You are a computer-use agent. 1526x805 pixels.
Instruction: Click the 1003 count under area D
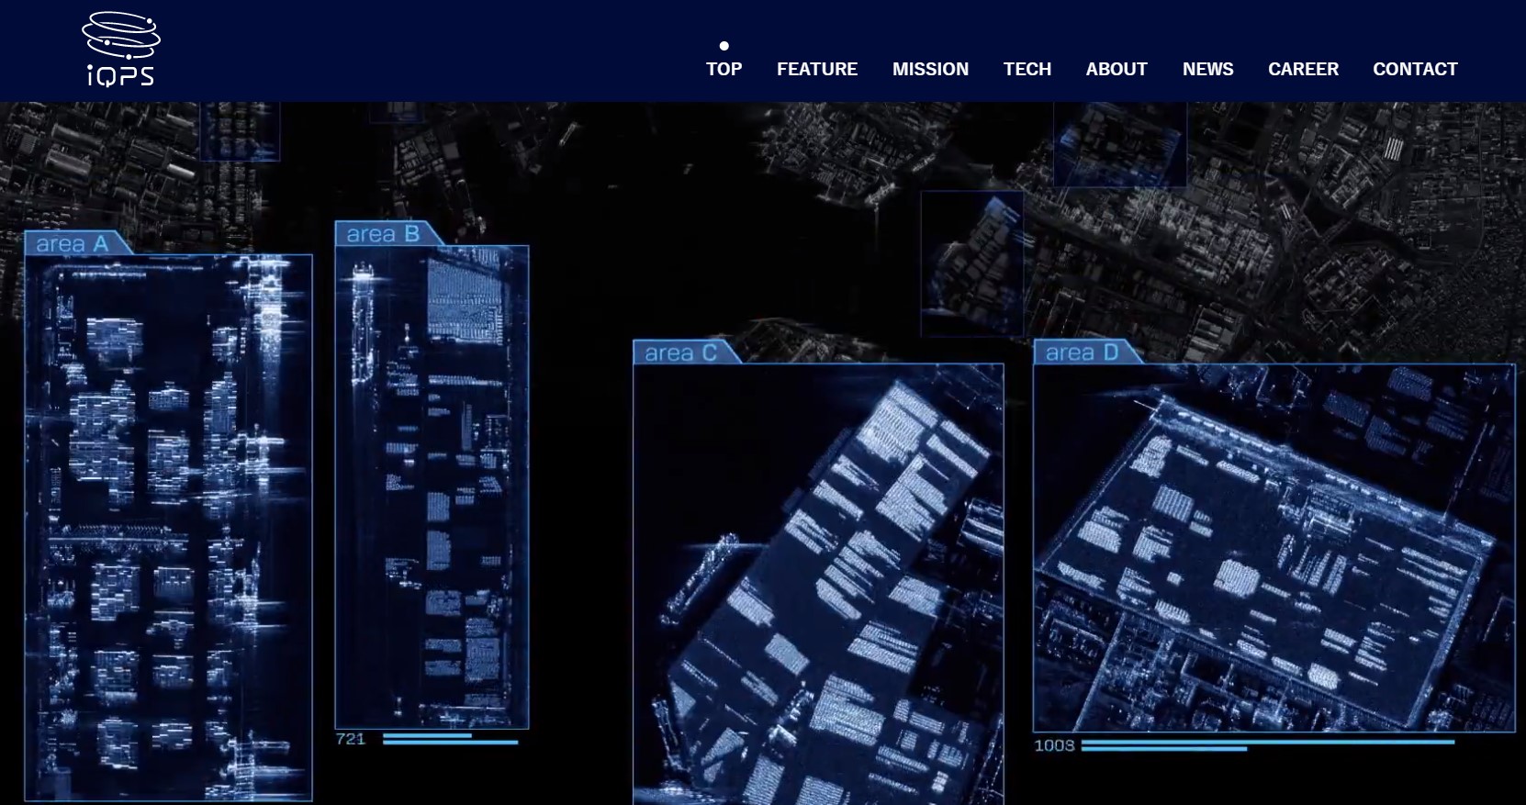[1054, 745]
